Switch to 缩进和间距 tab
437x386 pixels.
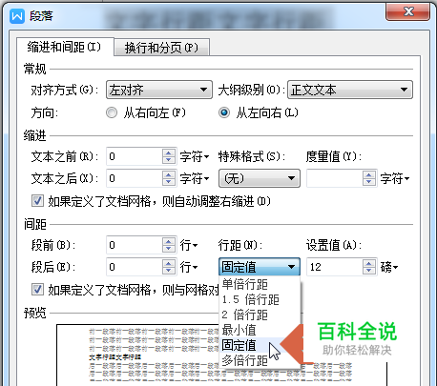(x=65, y=47)
